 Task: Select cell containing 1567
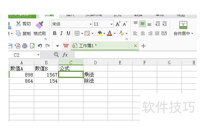(46, 74)
